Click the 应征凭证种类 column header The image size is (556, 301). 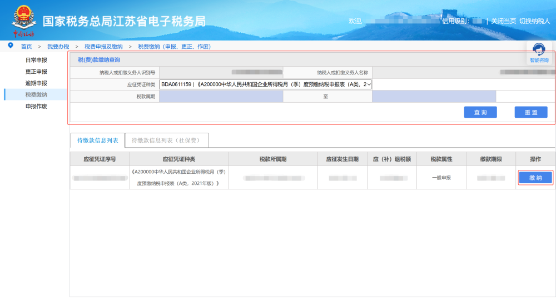(179, 159)
